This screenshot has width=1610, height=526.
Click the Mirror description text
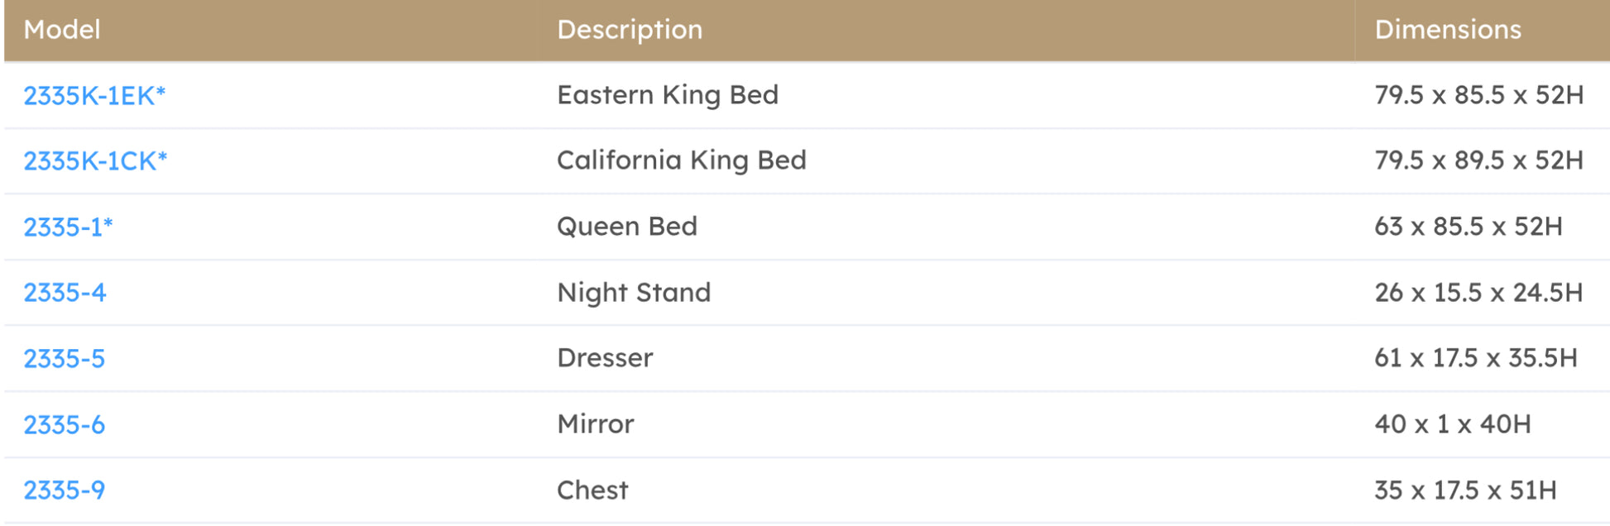596,424
